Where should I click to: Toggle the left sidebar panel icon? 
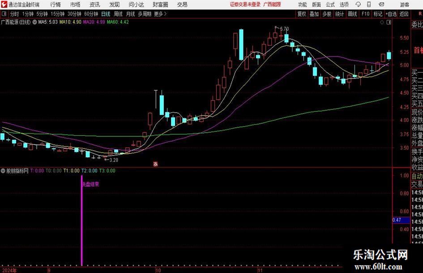pyautogui.click(x=4, y=14)
